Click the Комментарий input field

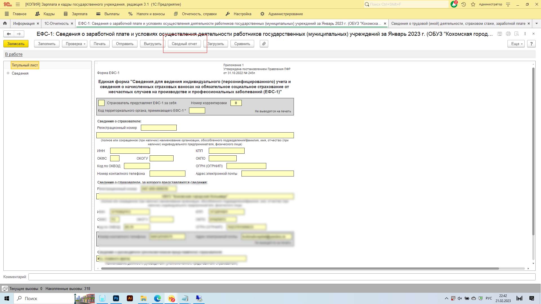point(282,277)
